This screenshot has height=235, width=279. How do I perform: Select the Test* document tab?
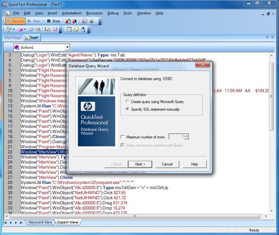point(32,38)
